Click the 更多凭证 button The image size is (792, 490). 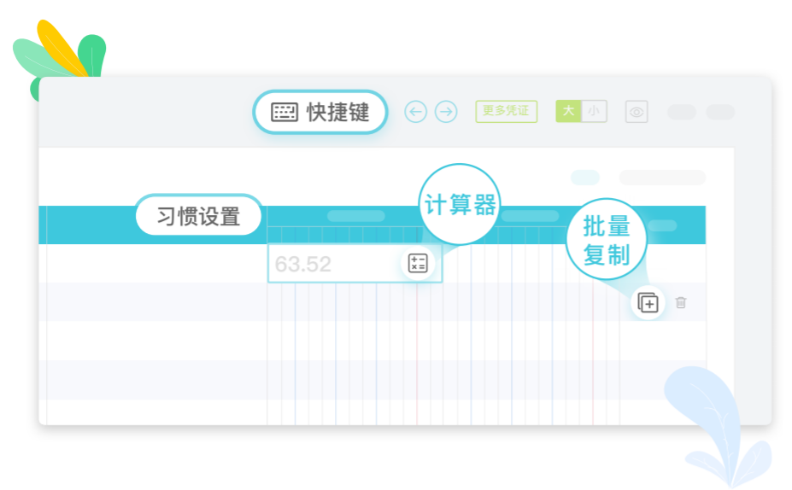coord(506,111)
